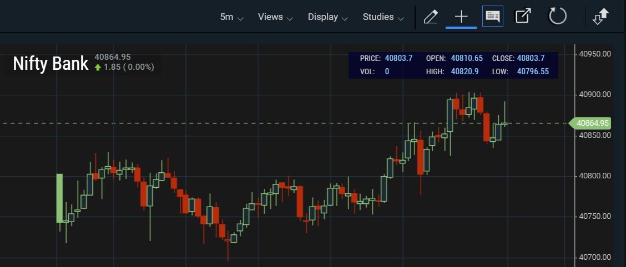Click the tall solid green opening candle

click(59, 198)
